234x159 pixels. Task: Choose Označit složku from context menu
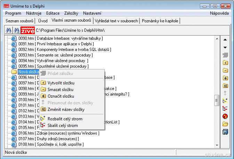click(72, 96)
